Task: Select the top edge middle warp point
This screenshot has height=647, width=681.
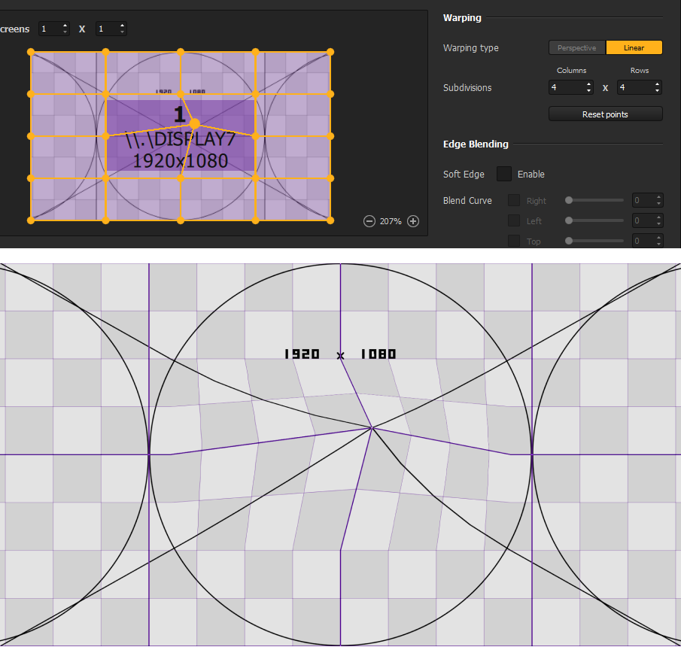Action: (181, 52)
